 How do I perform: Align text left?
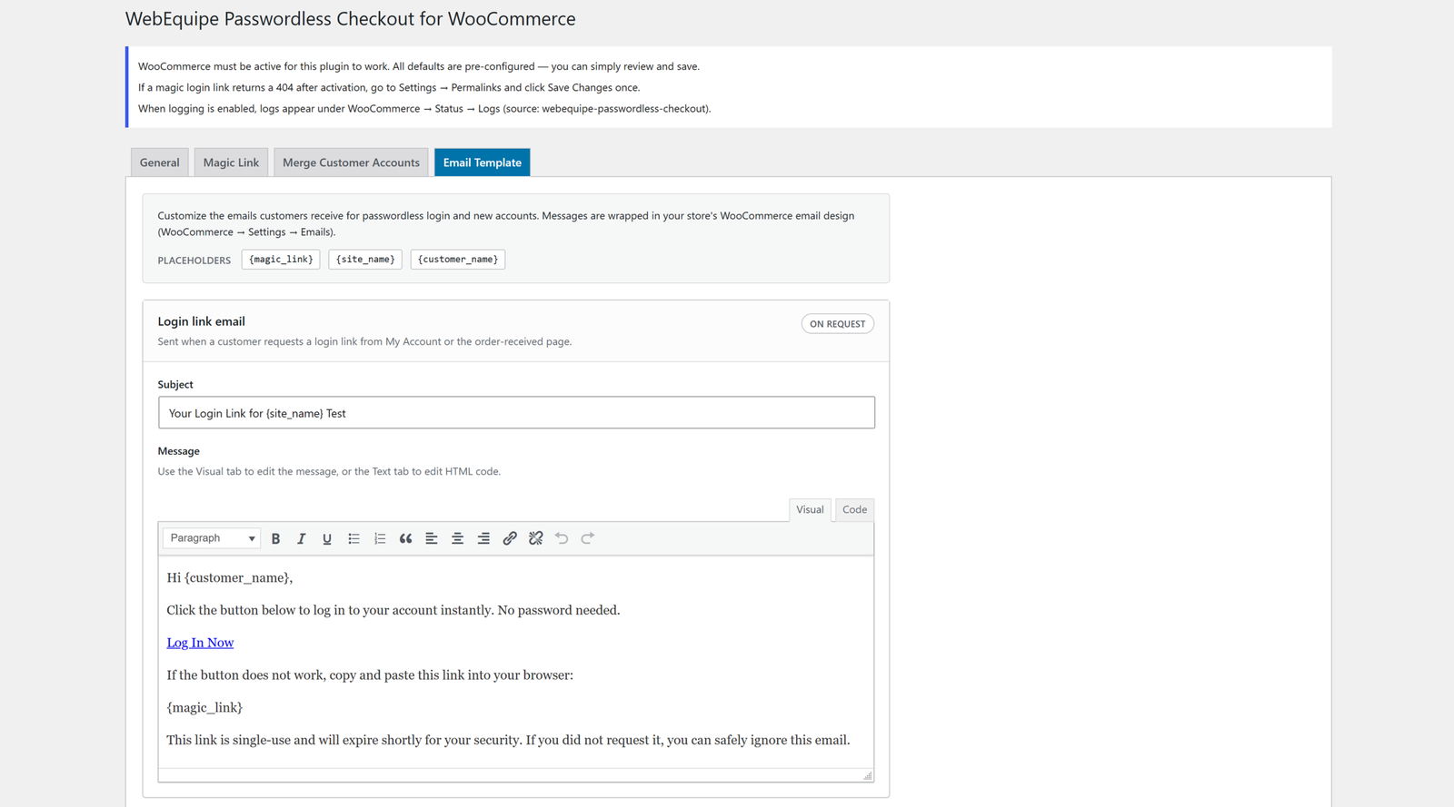point(432,538)
